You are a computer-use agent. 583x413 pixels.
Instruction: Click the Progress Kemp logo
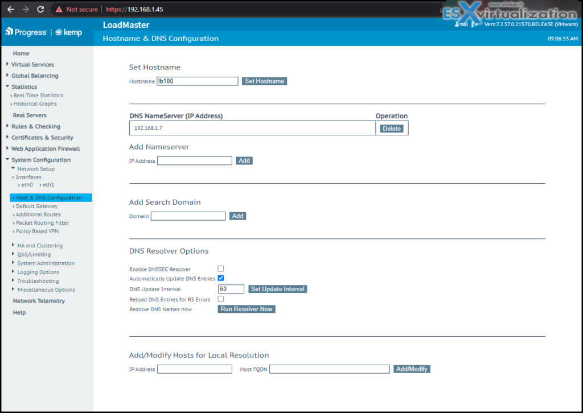[x=43, y=32]
